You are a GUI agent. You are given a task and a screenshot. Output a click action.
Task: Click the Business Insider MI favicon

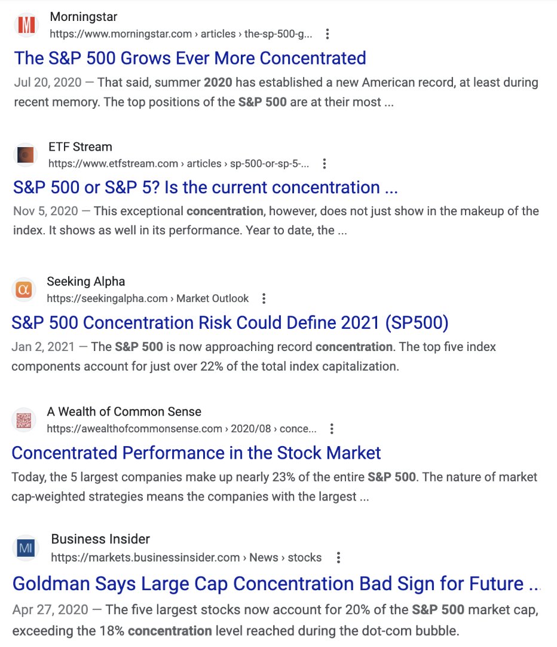[26, 548]
